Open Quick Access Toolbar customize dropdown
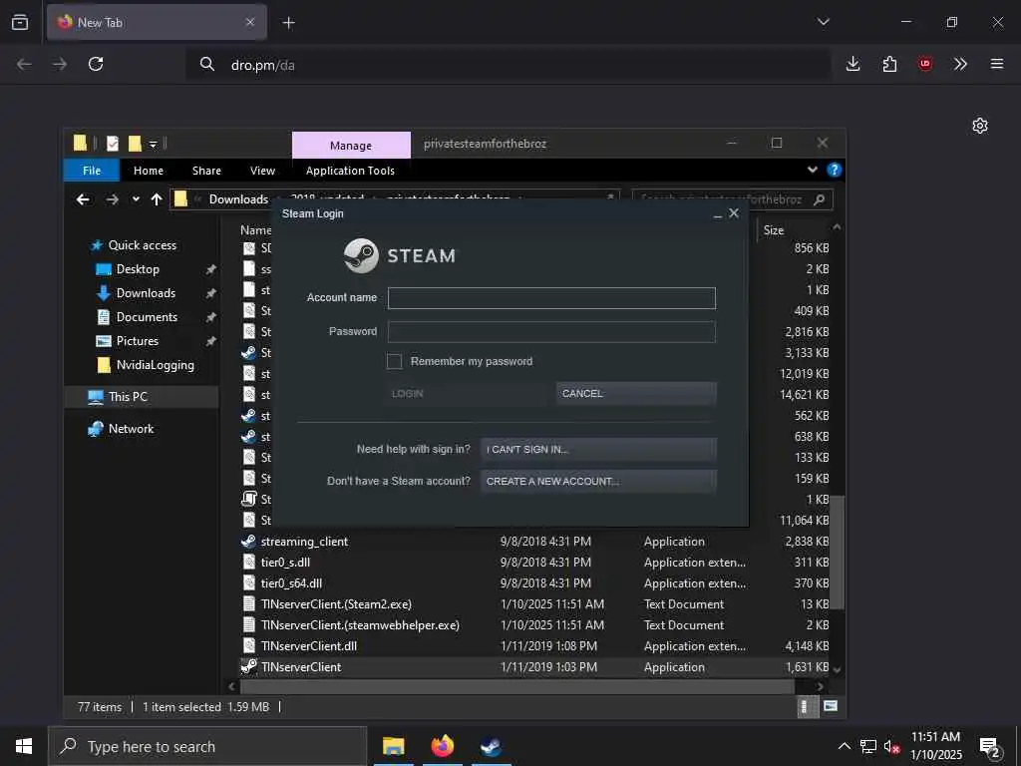The height and width of the screenshot is (766, 1021). pyautogui.click(x=153, y=144)
